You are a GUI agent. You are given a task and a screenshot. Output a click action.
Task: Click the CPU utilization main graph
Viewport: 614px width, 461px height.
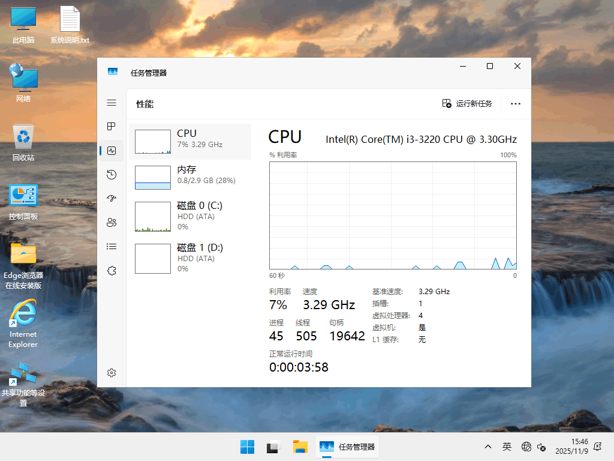point(393,215)
